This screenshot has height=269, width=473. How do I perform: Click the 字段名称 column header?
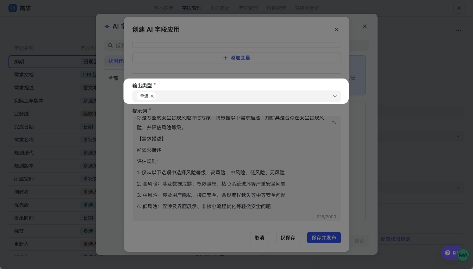point(24,48)
